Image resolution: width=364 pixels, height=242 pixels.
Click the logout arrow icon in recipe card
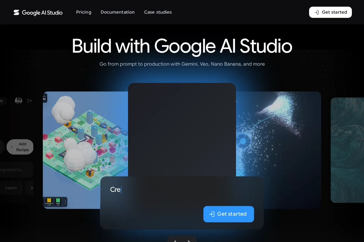[x=29, y=101]
